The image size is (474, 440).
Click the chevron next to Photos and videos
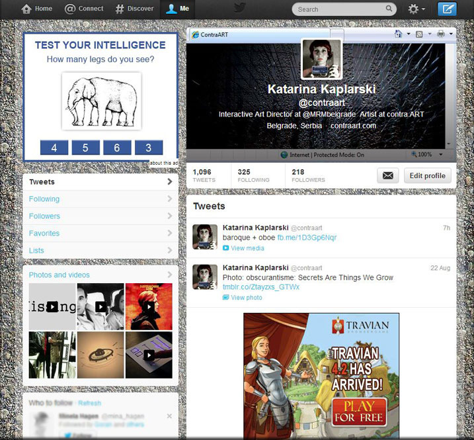coord(170,275)
